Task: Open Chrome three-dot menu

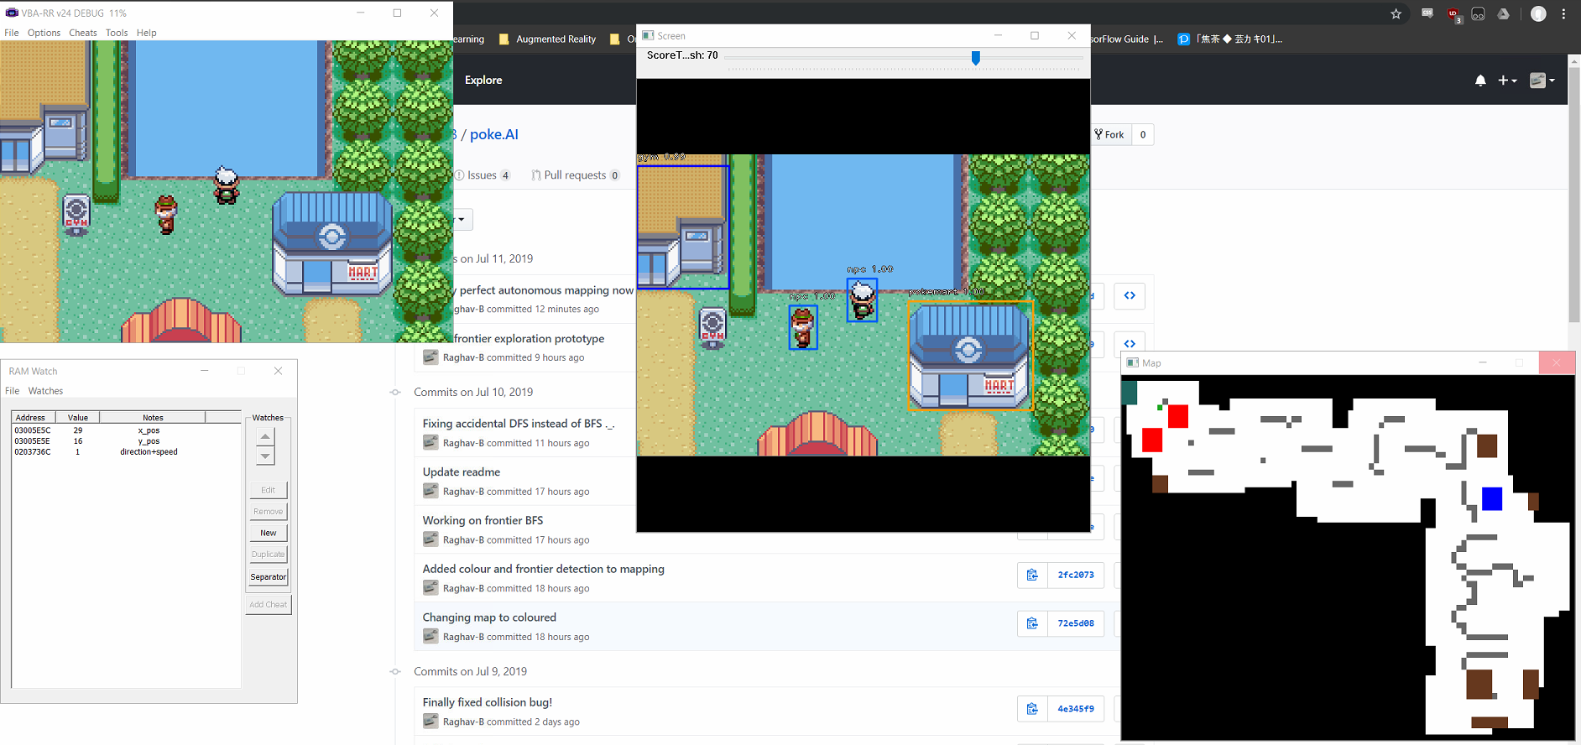Action: [1564, 13]
